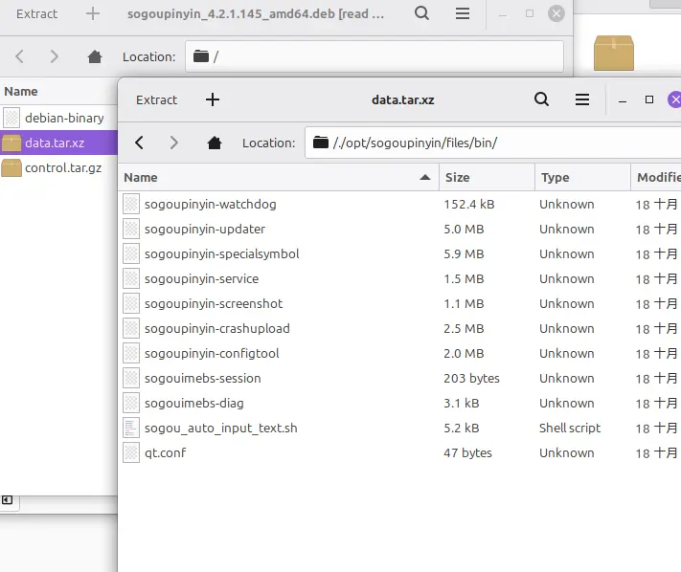Viewport: 681px width, 572px height.
Task: Click the location field showing / in deb window
Action: tap(375, 56)
